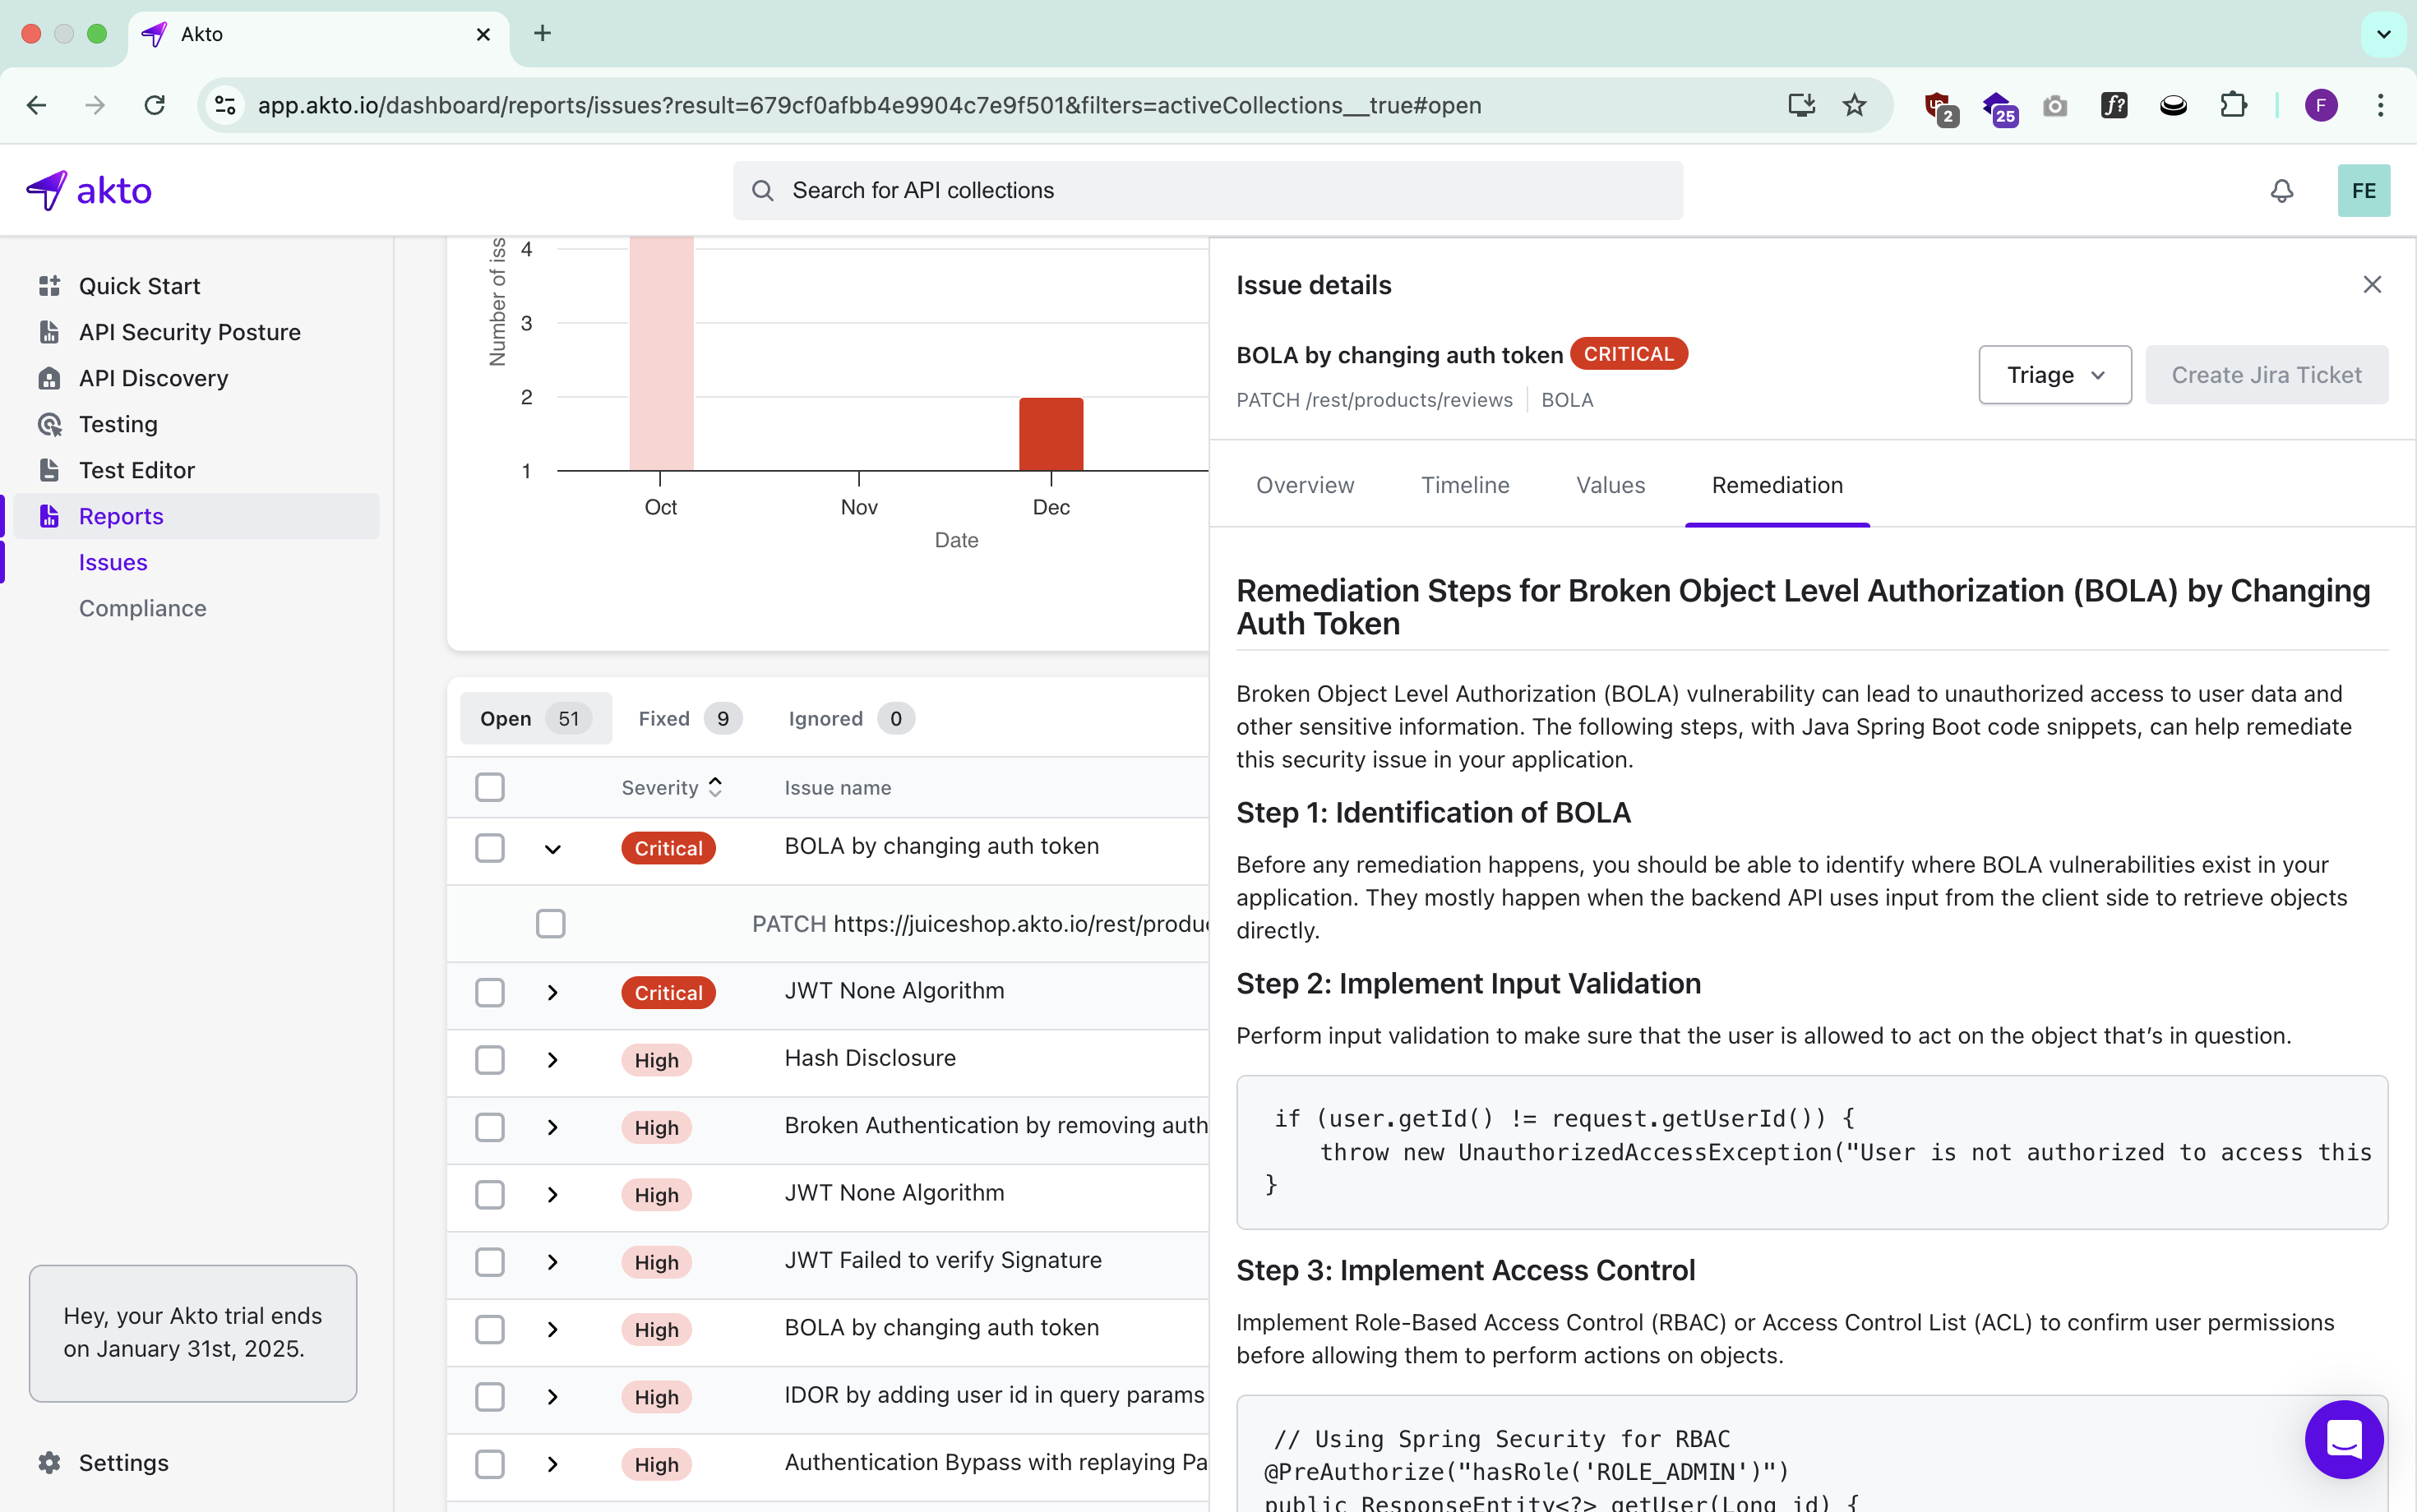Click the notification bell icon
Screen dimensions: 2417x1512
2281,190
